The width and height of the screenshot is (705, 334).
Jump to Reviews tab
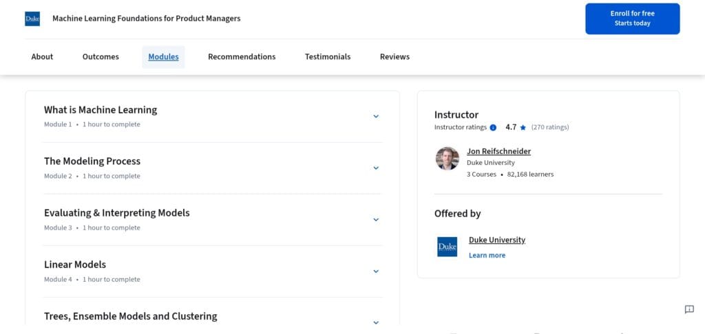394,56
